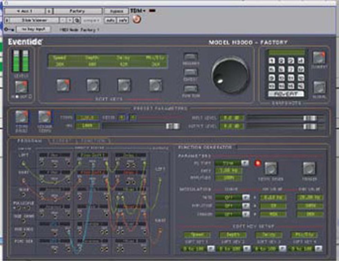Toggle the Session Tempo button
Image resolution: width=339 pixels, height=261 pixels.
tap(45, 117)
